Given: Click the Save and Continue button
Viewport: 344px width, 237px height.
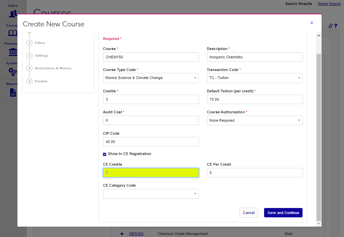Looking at the screenshot, I should [283, 213].
